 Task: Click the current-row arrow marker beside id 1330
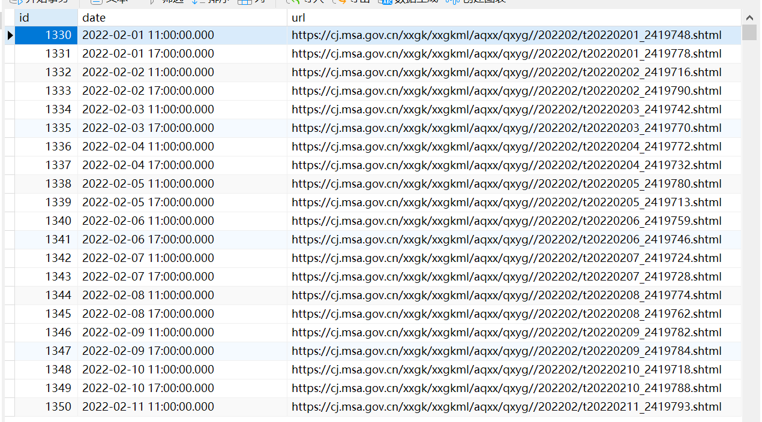click(x=10, y=35)
